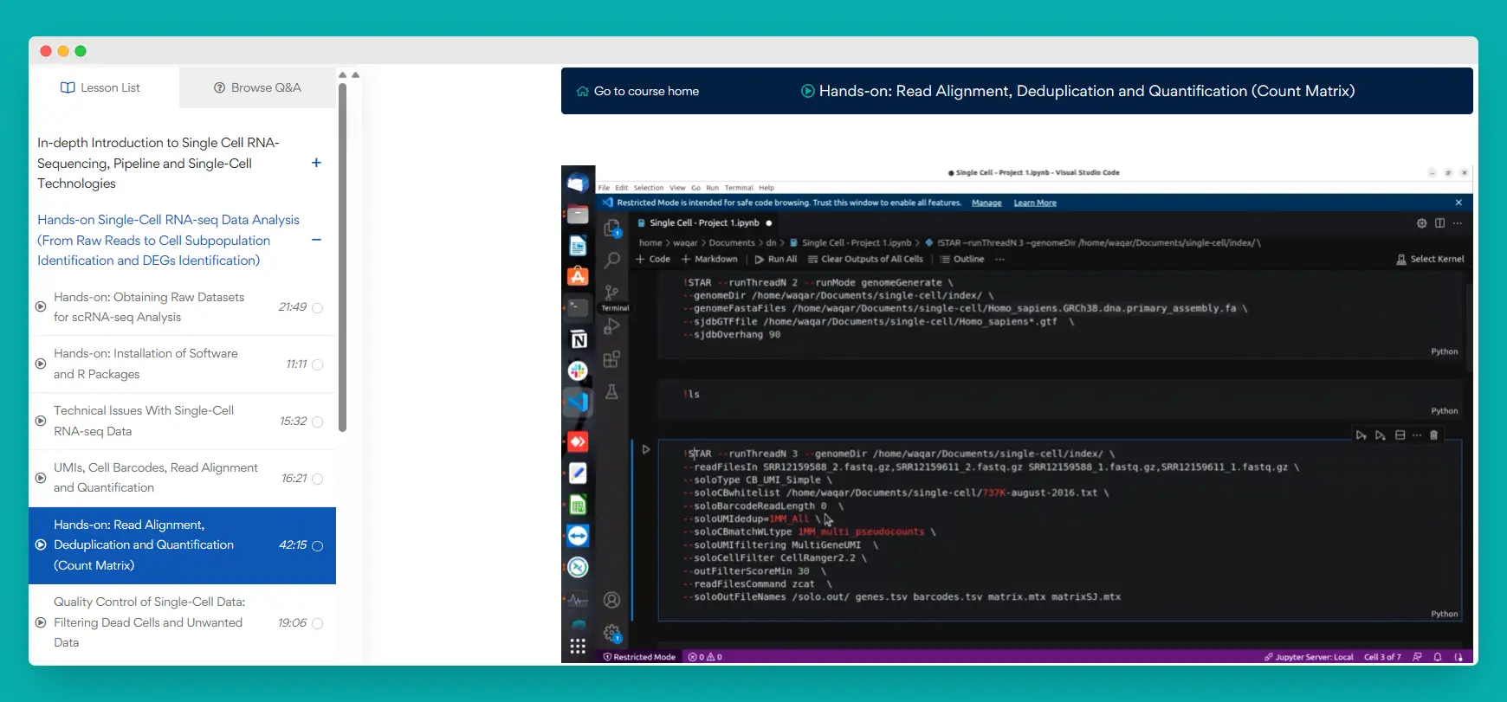
Task: Delete the cell with the trash icon
Action: (1433, 435)
